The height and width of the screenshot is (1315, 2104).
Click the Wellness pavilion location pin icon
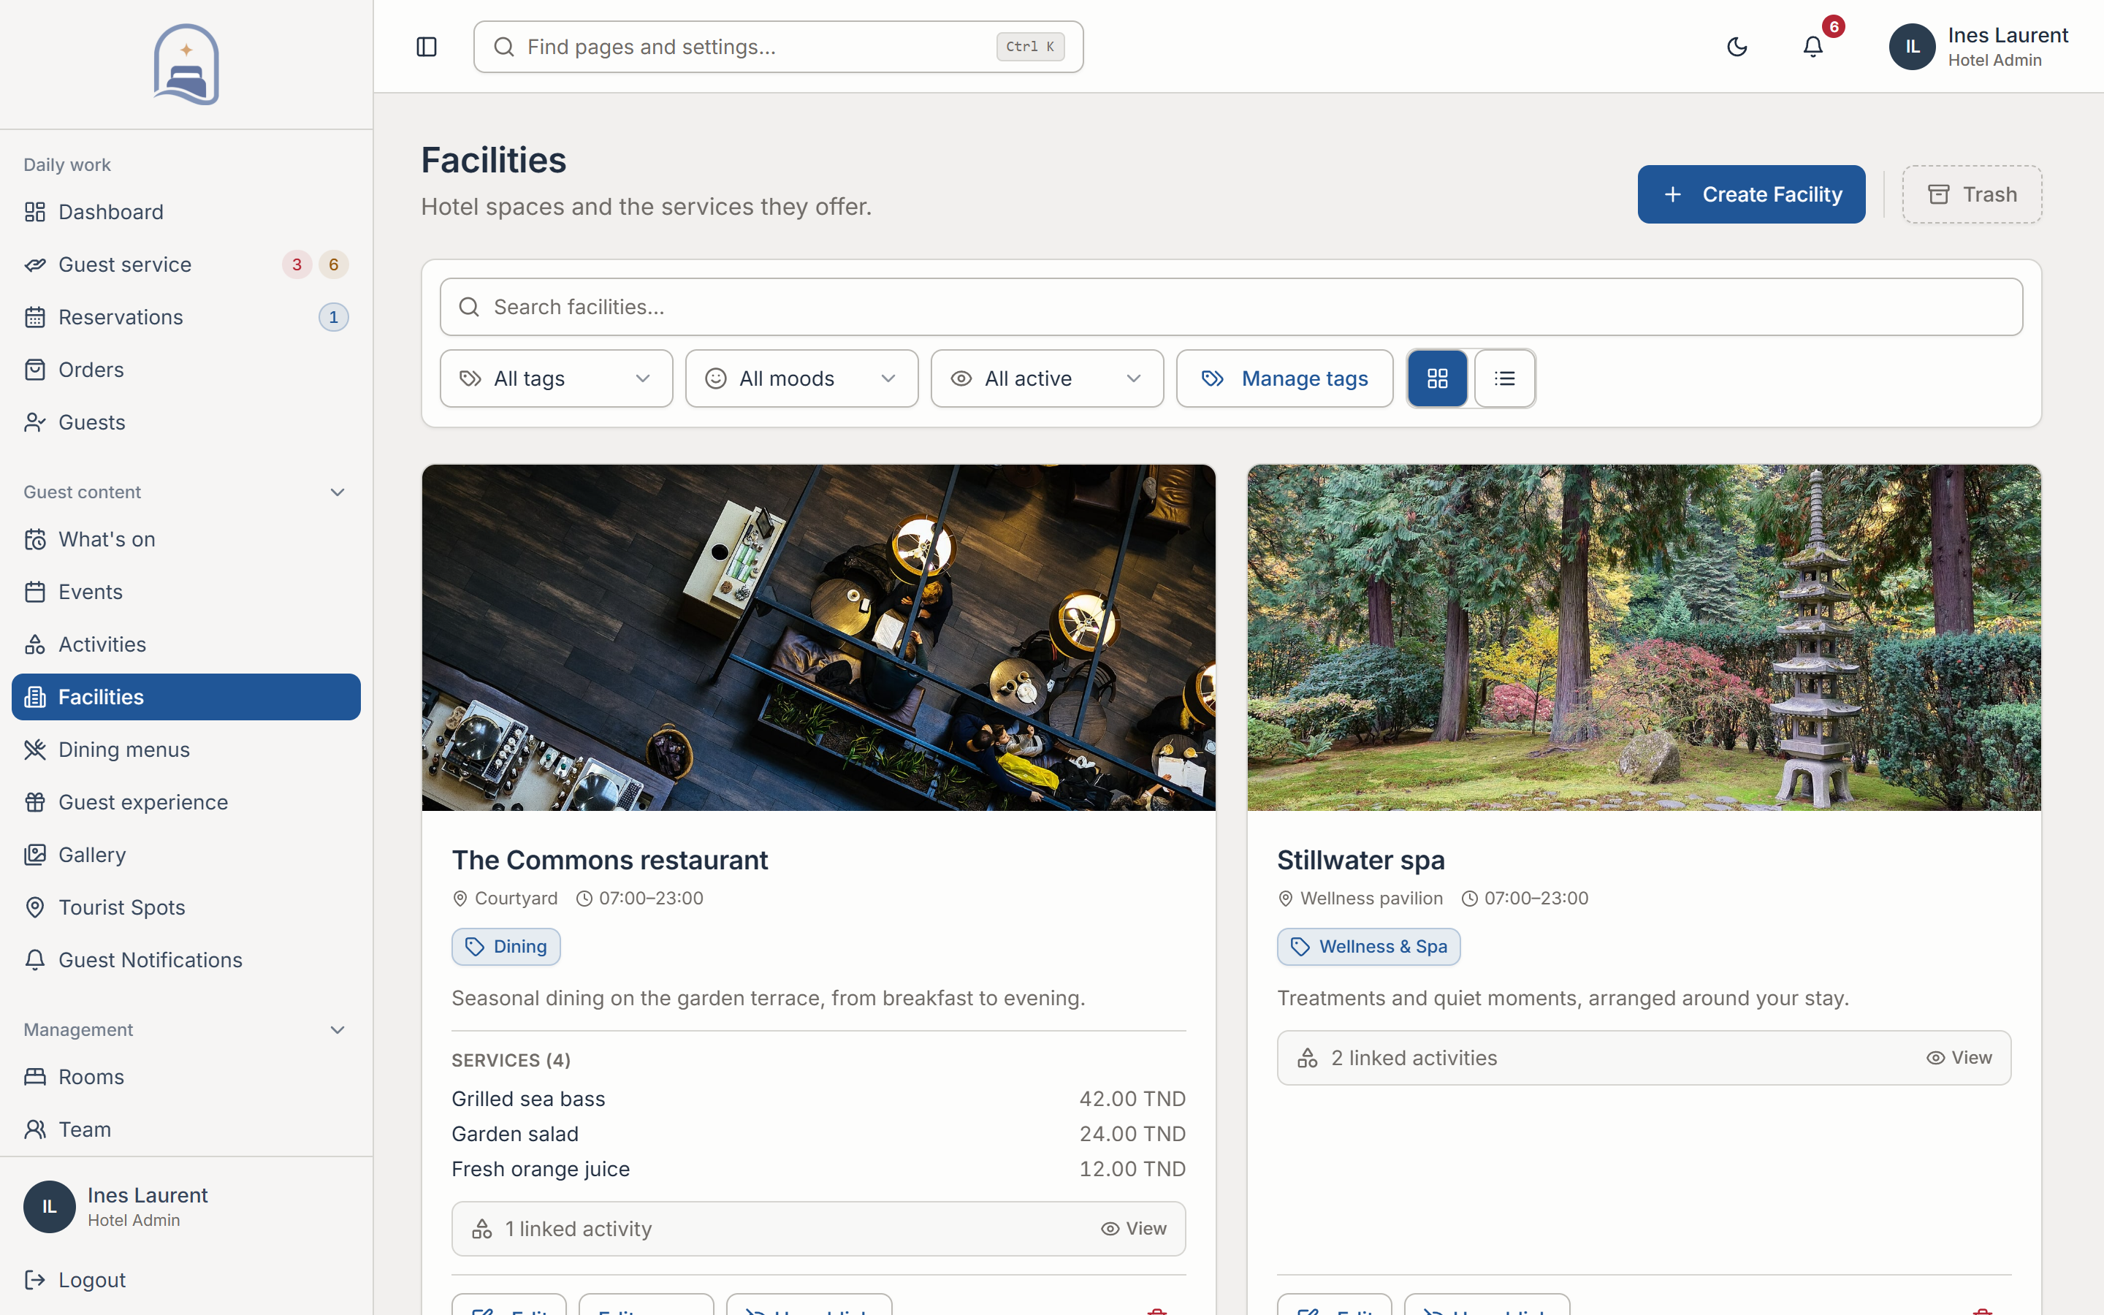pyautogui.click(x=1286, y=899)
